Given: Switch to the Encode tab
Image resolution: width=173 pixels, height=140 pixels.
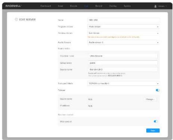Looking at the screenshot, I should pos(73,6).
